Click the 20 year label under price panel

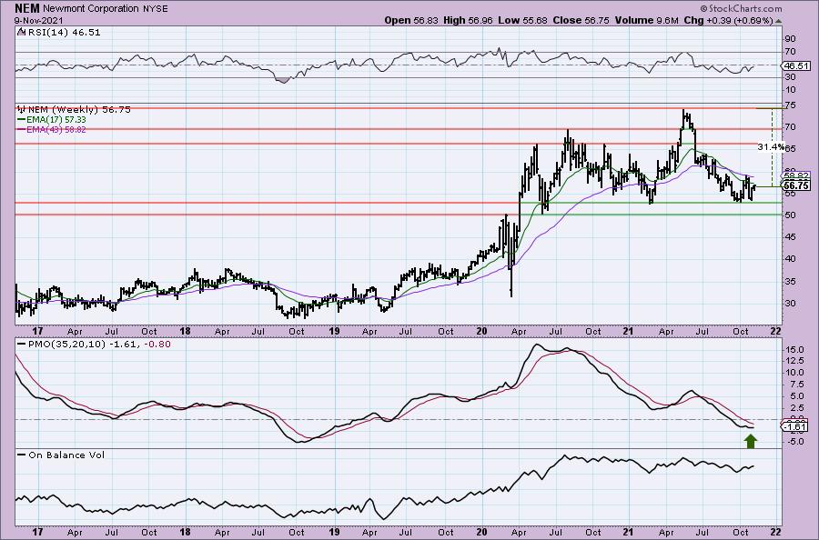[481, 331]
